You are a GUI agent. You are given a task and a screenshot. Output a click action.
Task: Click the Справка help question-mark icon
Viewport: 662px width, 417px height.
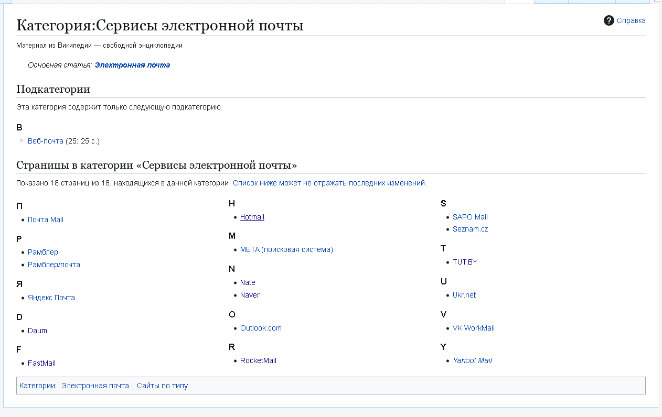point(608,20)
